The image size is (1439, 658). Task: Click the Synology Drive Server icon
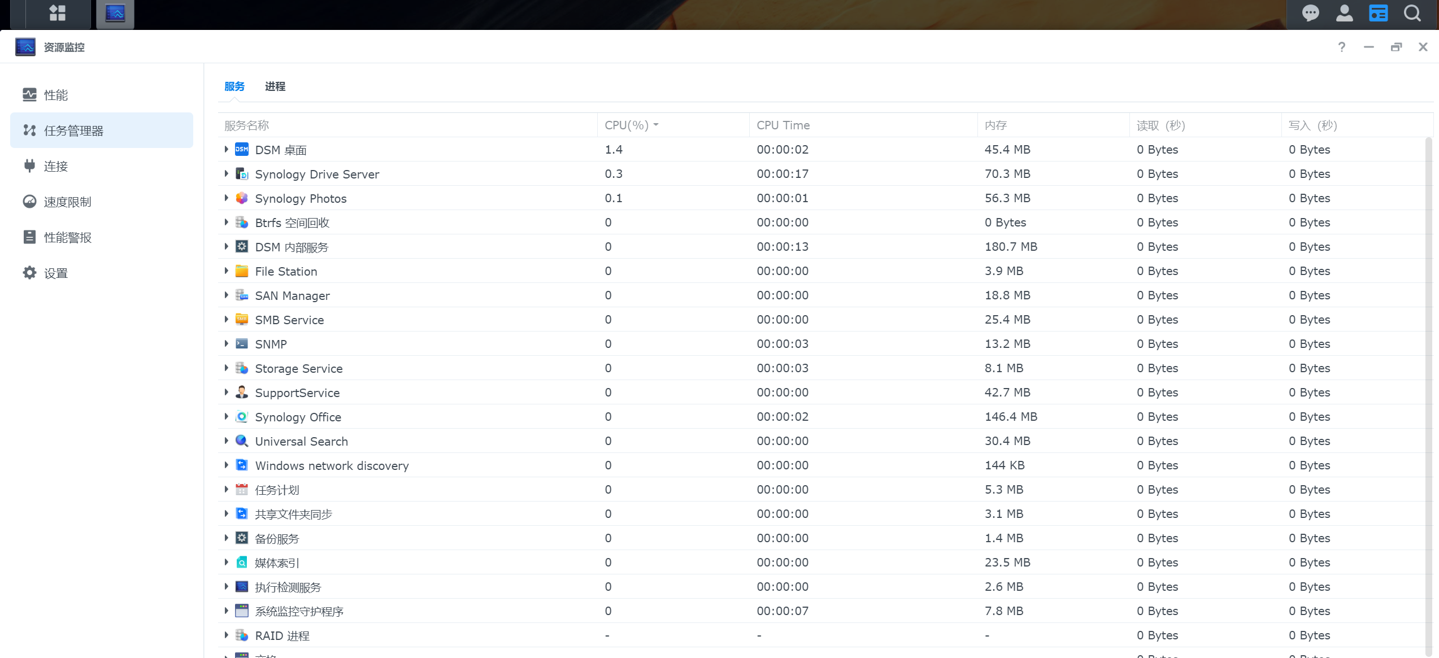pyautogui.click(x=242, y=173)
